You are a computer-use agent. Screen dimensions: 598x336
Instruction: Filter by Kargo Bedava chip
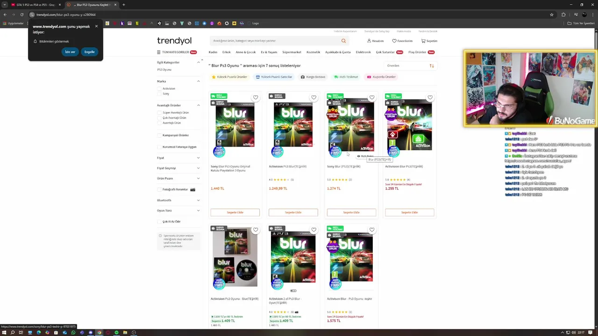[x=313, y=77]
